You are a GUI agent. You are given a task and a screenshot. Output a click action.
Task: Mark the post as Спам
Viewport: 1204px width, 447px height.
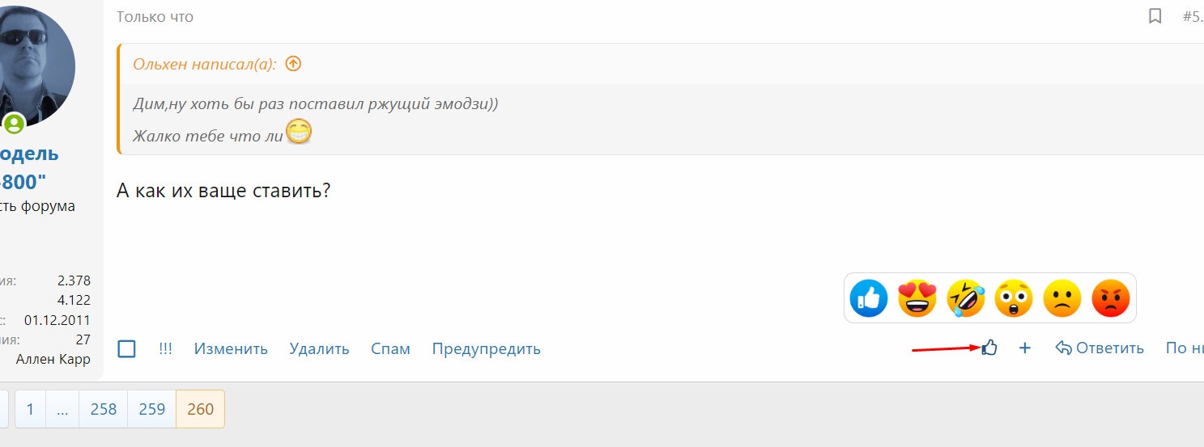[390, 349]
